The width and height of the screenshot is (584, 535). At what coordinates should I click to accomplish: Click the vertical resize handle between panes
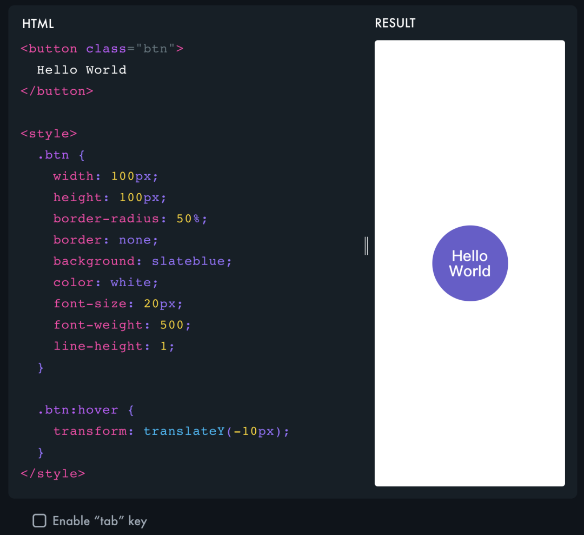(366, 245)
